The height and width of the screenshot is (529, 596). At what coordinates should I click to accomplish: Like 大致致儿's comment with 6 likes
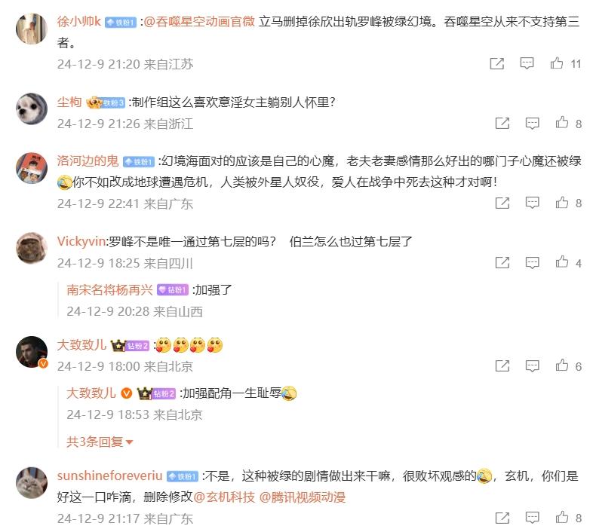coord(562,365)
